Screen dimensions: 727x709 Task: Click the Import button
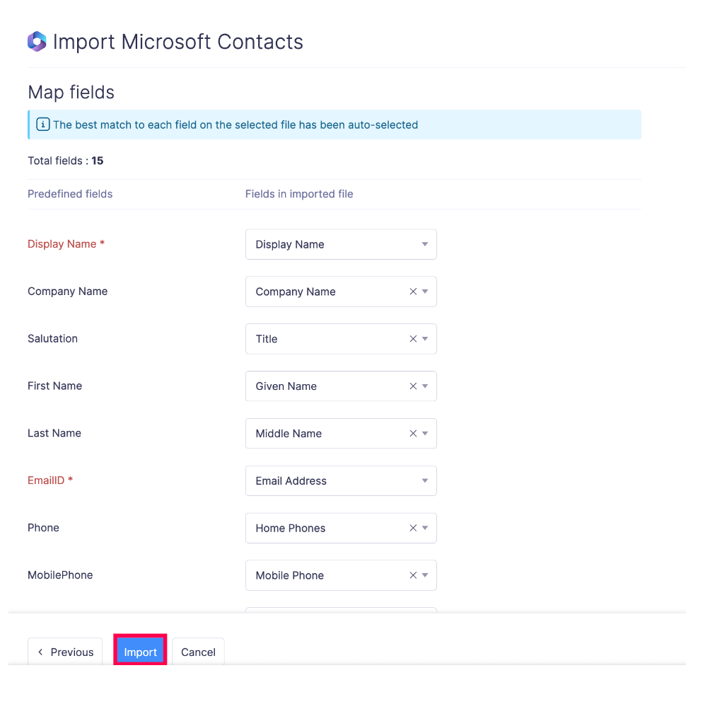(x=140, y=652)
